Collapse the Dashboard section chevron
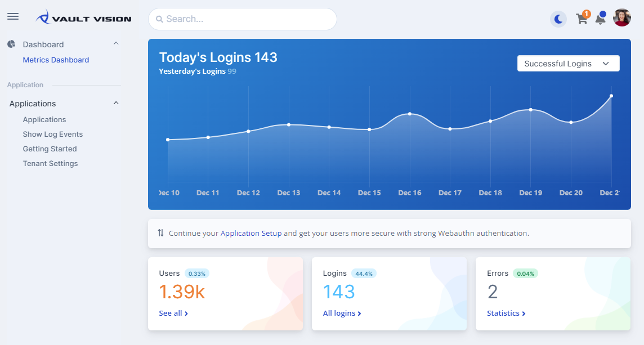Image resolution: width=644 pixels, height=345 pixels. pyautogui.click(x=116, y=43)
